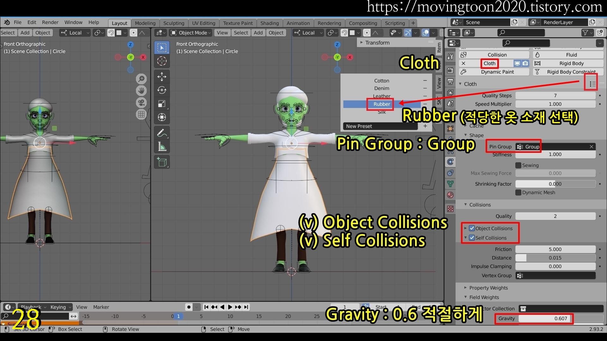
Task: Switch to the Sculpting workspace tab
Action: tap(174, 23)
